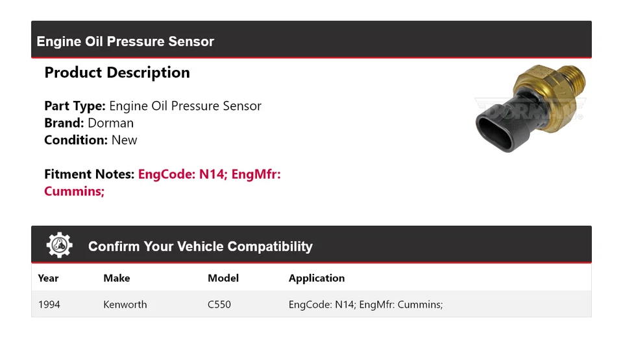Click the Brand: Dorman line
The width and height of the screenshot is (623, 338).
pyautogui.click(x=89, y=123)
